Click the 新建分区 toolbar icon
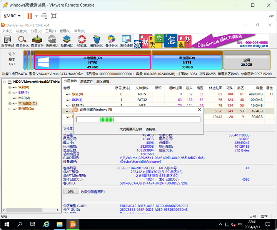This screenshot has width=277, height=230. point(67,41)
